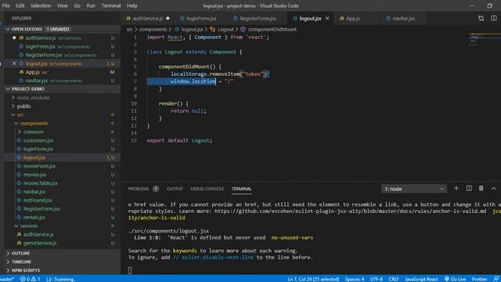
Task: Close logout.jsx from Open Editors list
Action: pyautogui.click(x=14, y=63)
